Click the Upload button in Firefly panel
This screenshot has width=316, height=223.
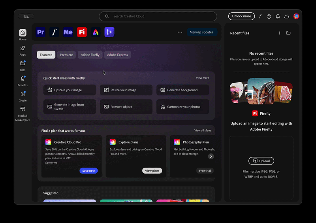click(261, 161)
